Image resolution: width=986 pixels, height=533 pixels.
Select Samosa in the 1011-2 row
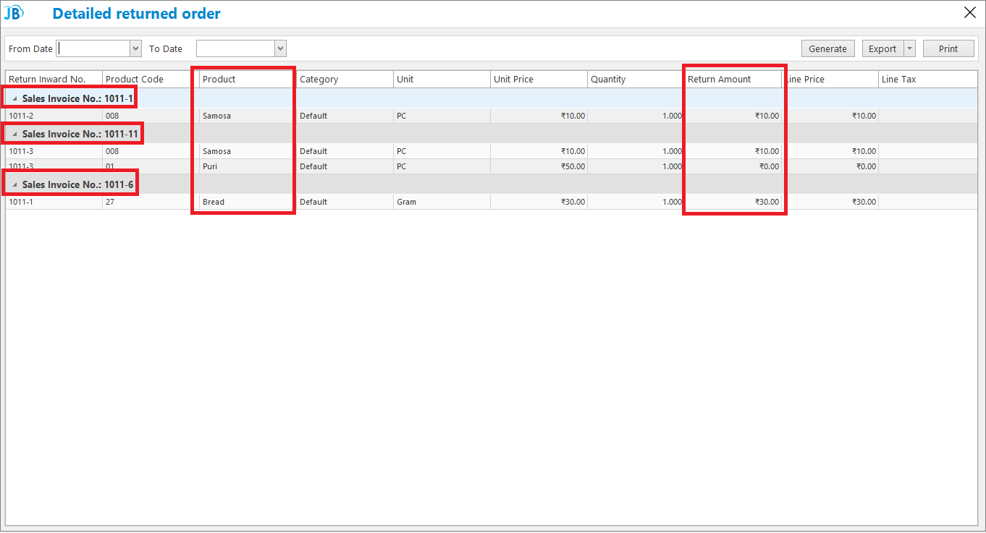(x=248, y=116)
